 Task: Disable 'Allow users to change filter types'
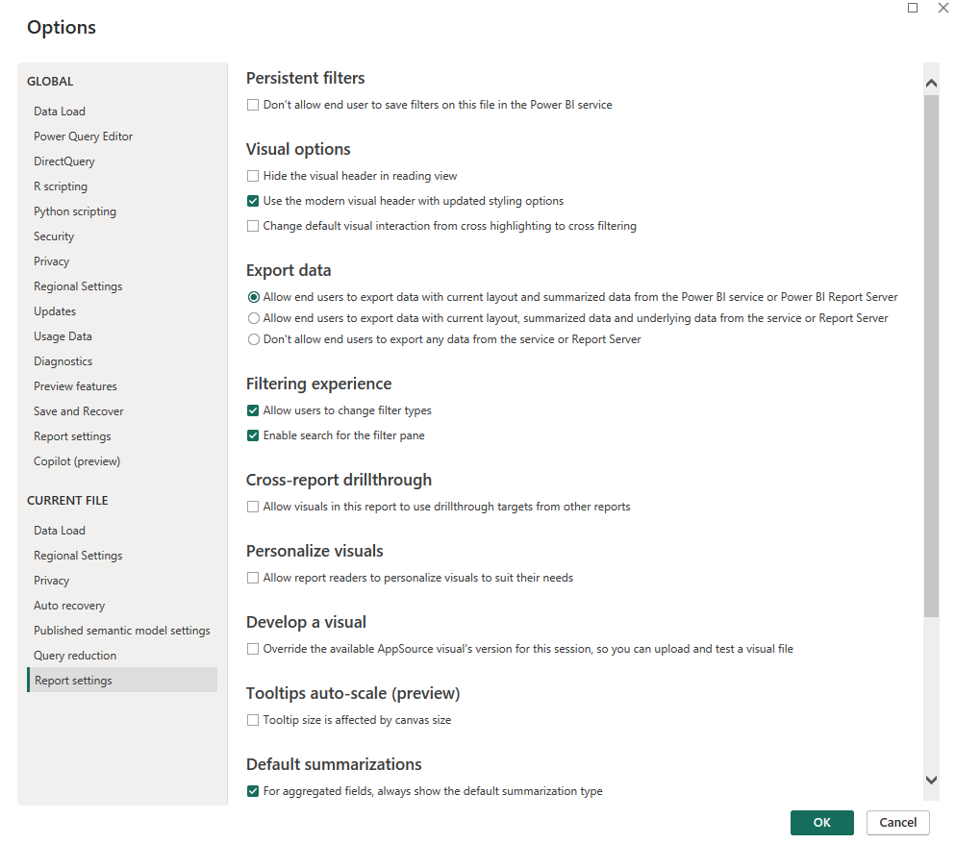click(253, 410)
